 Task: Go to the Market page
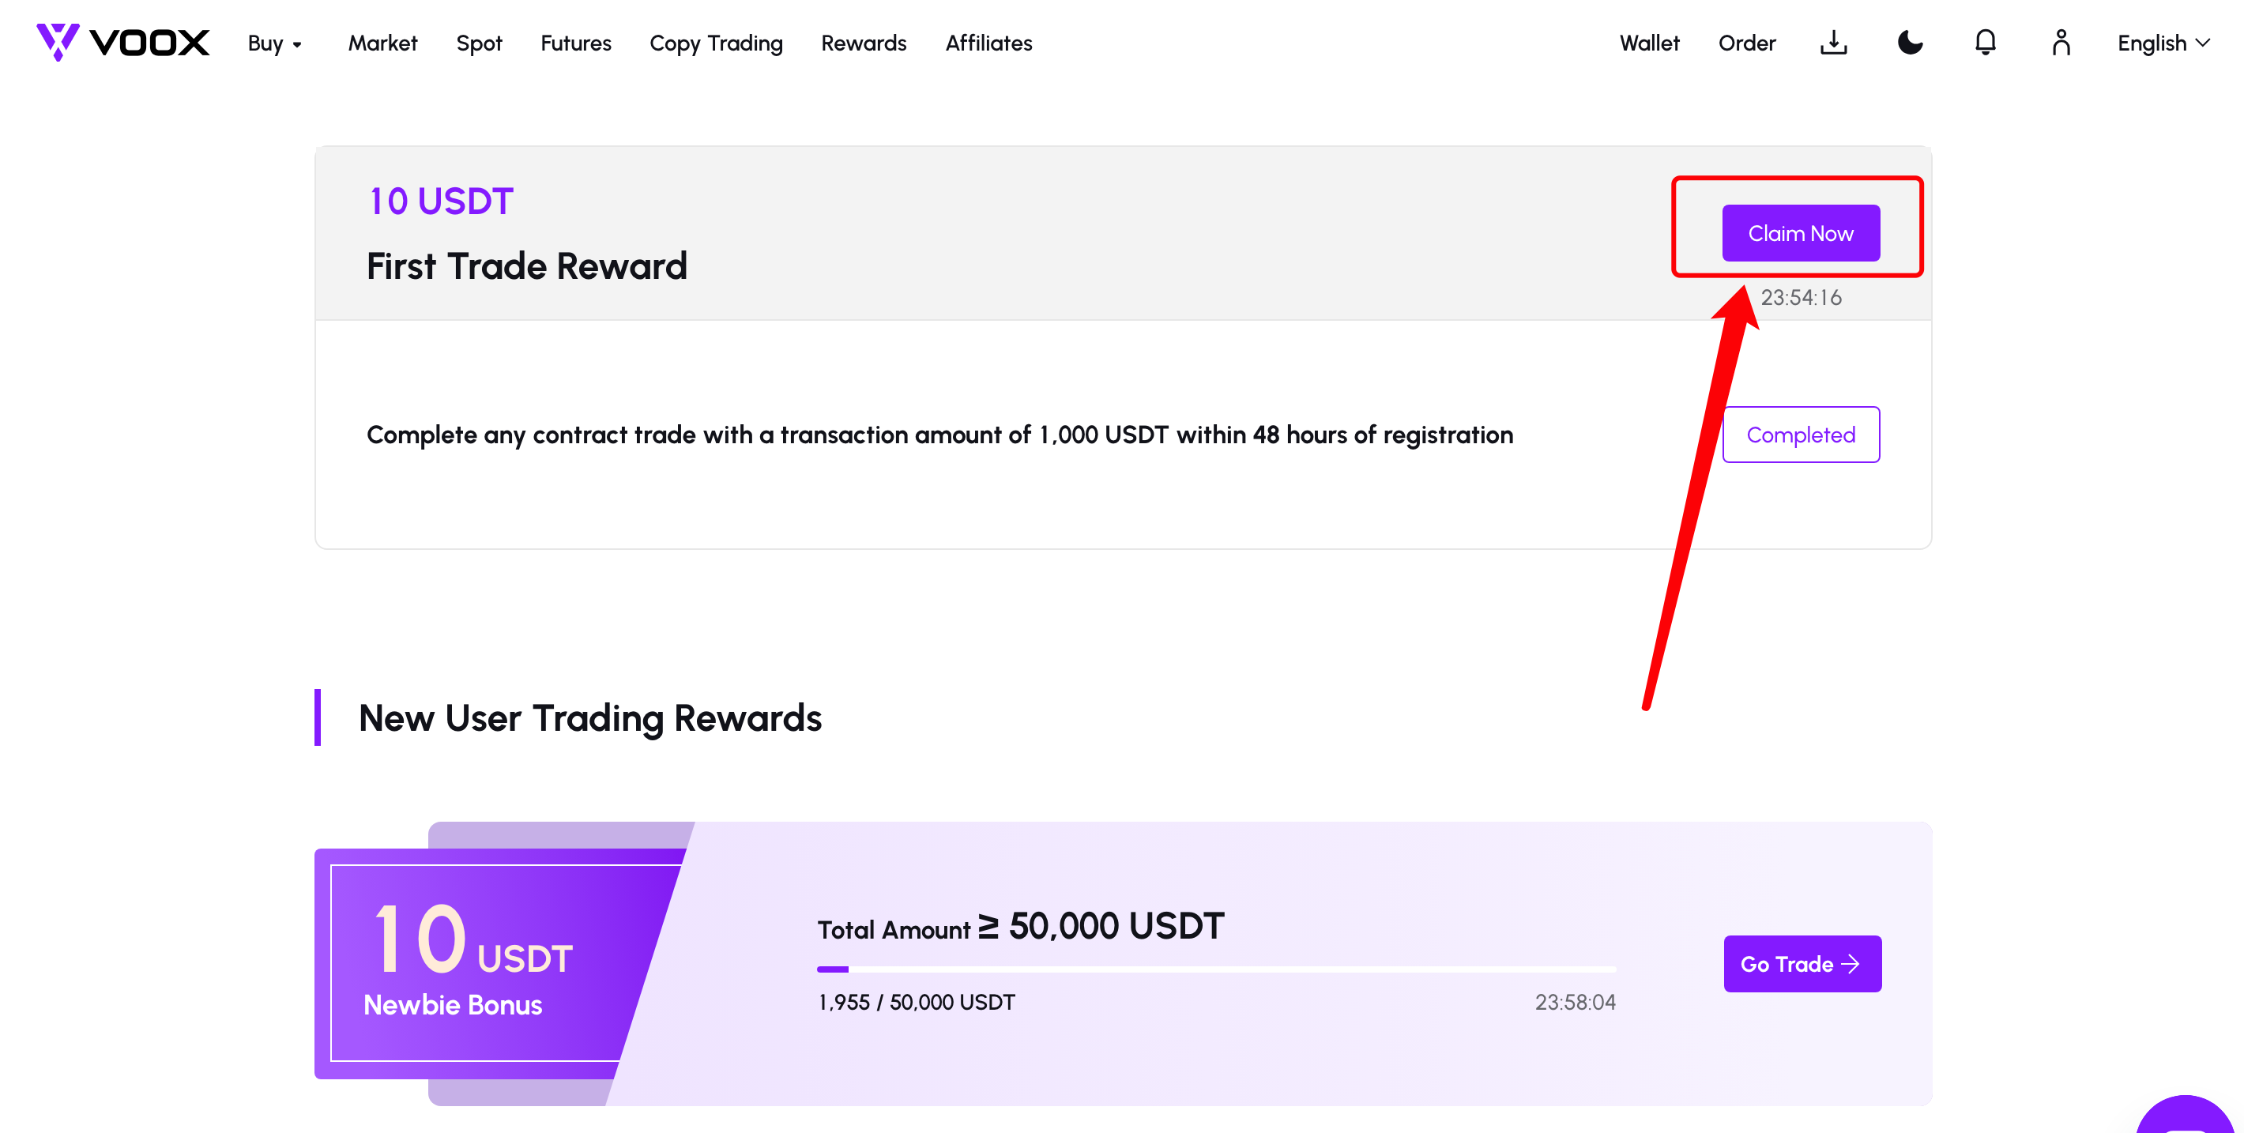click(382, 43)
